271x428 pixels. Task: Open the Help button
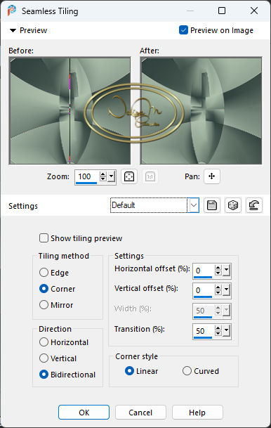pos(197,412)
